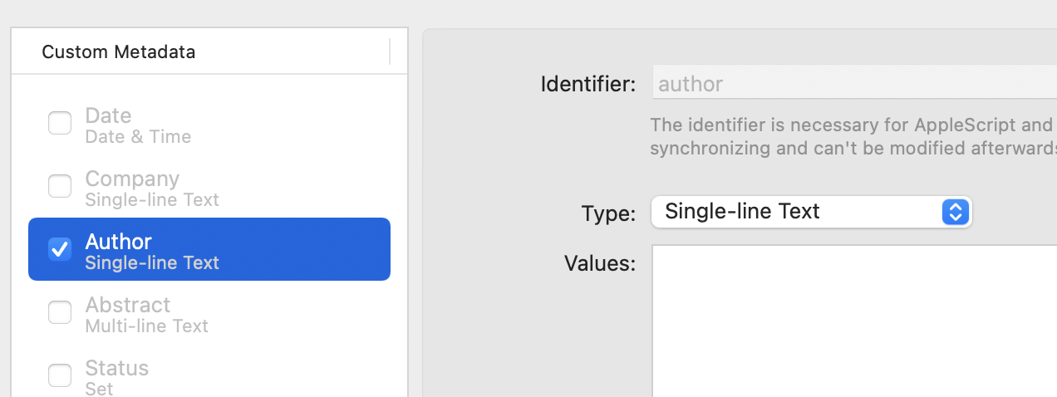Select the Company Single-line Text row
Screen dimensions: 1057x397
click(x=209, y=187)
